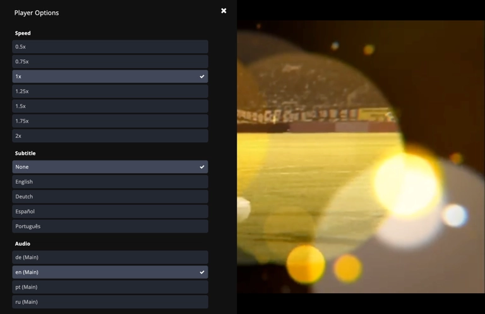
Task: Switch audio to pt (Main)
Action: pyautogui.click(x=110, y=287)
